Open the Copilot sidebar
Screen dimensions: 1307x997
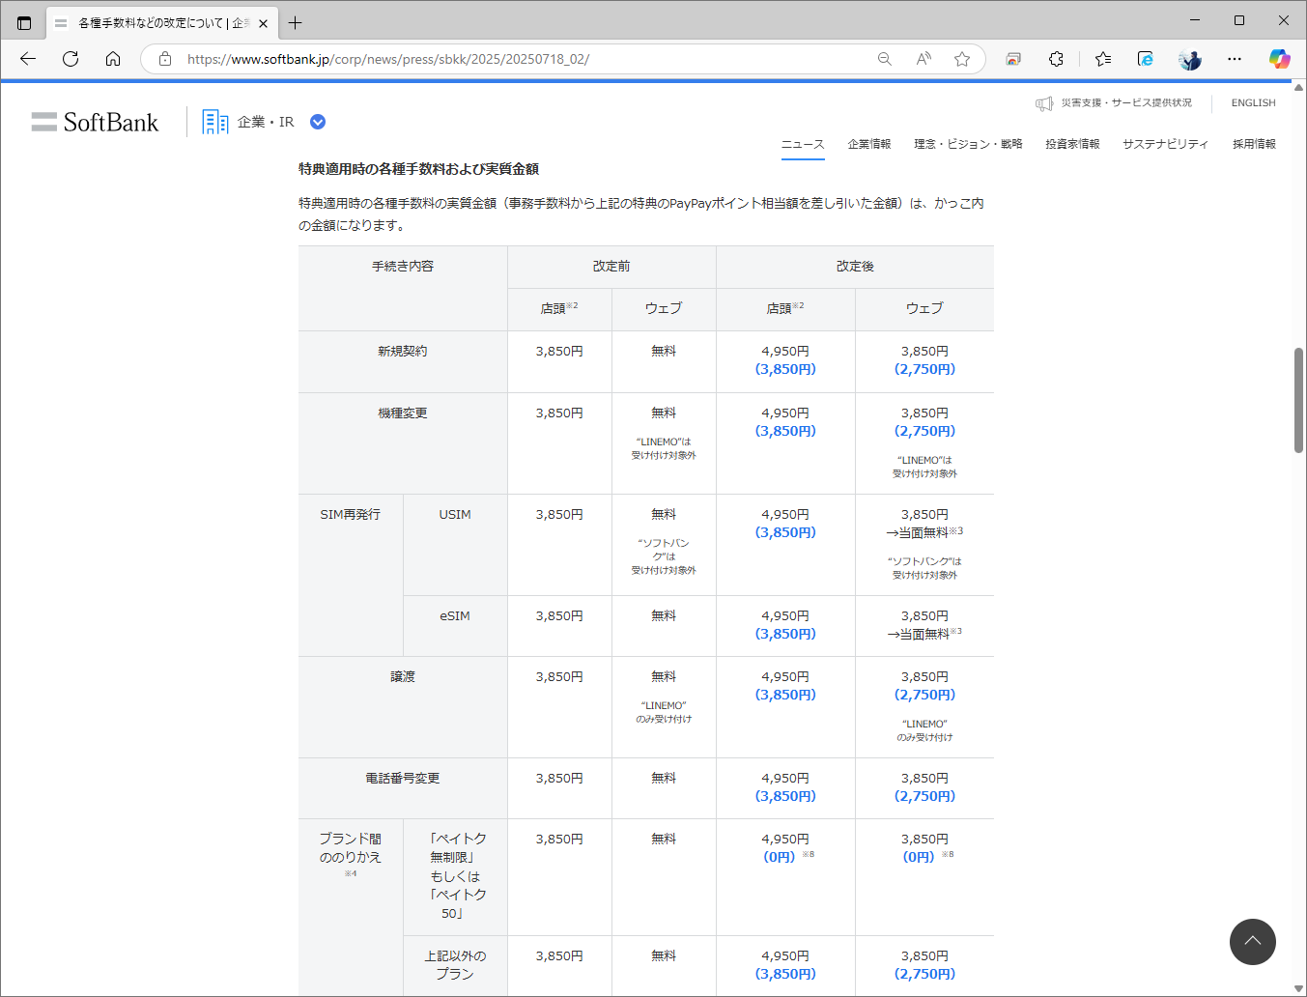click(1280, 59)
